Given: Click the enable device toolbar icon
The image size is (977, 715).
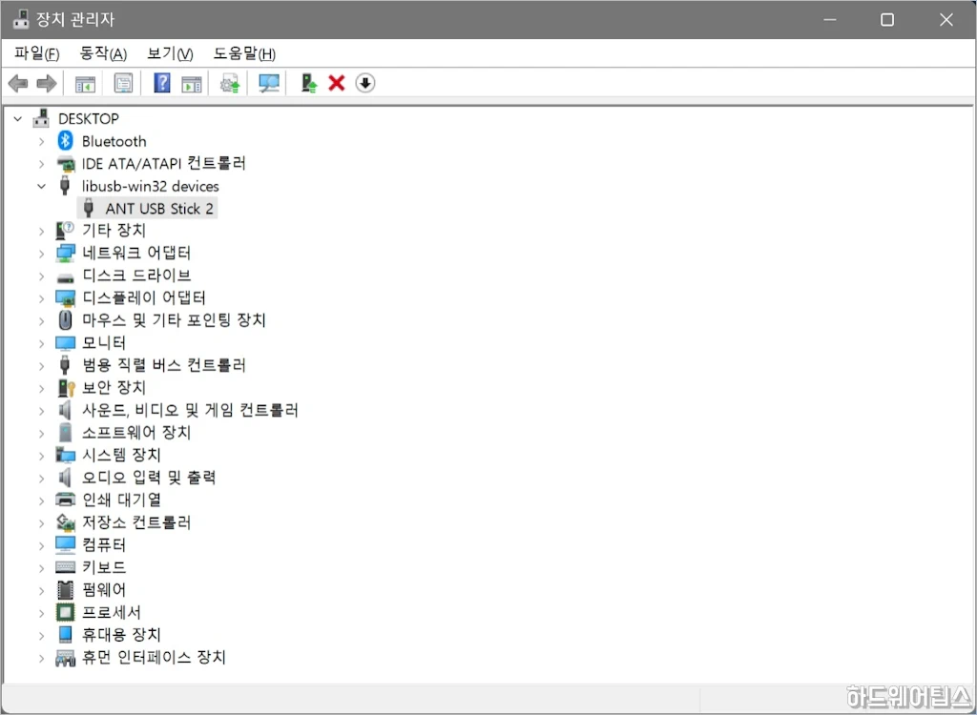Looking at the screenshot, I should (x=308, y=83).
